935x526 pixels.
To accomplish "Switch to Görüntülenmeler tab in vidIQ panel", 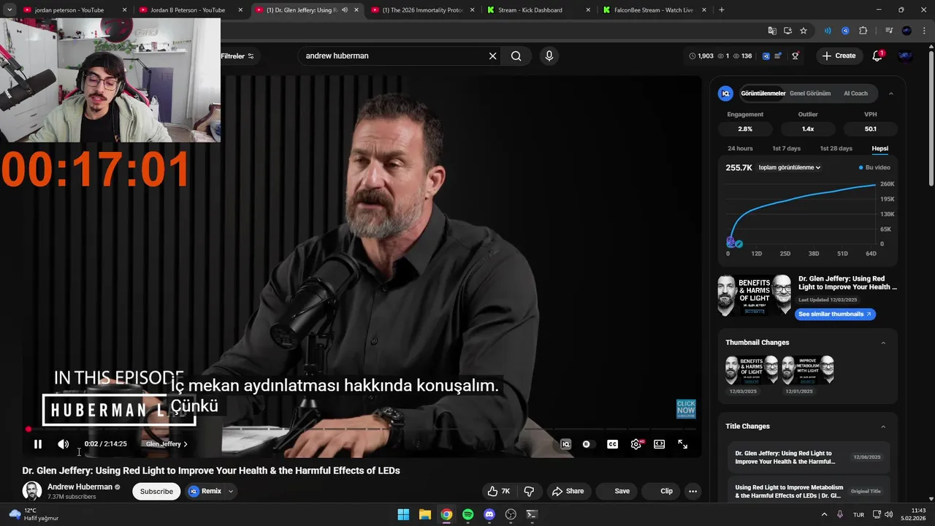I will pos(763,94).
